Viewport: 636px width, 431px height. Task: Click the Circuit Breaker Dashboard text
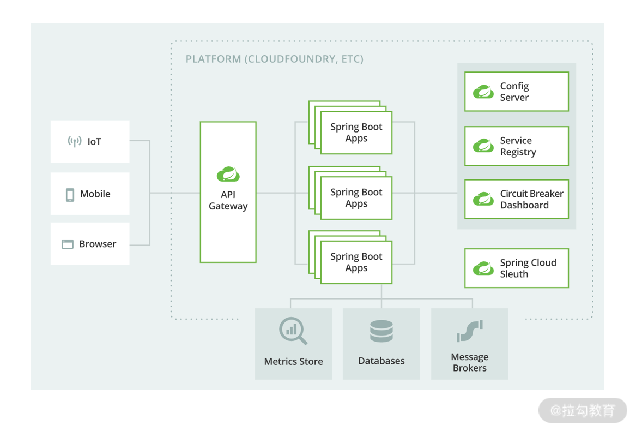[x=532, y=200]
